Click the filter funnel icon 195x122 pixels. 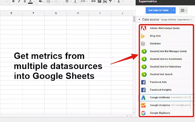point(110,1)
